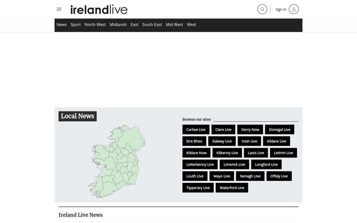Open the Sport section
Image resolution: width=357 pixels, height=223 pixels.
75,25
